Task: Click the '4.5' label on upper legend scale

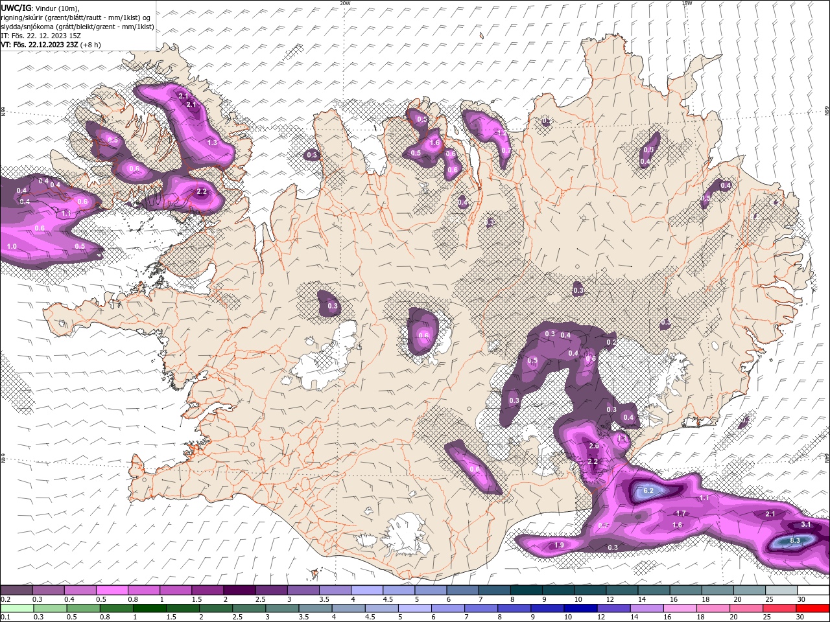Action: [x=388, y=599]
